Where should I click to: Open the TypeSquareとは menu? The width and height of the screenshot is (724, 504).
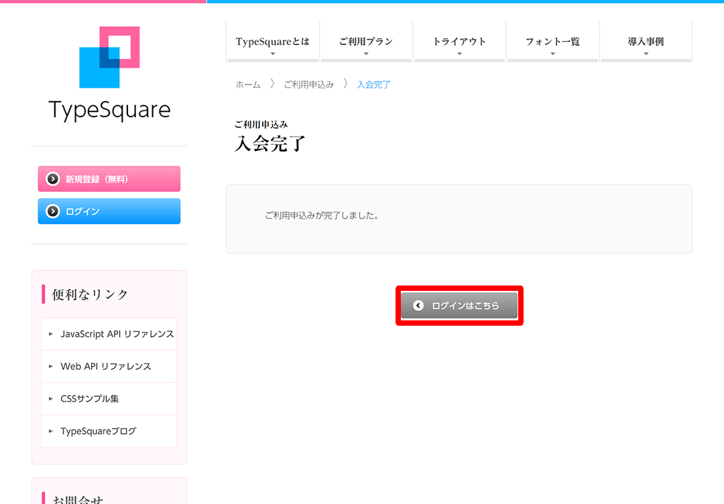273,42
